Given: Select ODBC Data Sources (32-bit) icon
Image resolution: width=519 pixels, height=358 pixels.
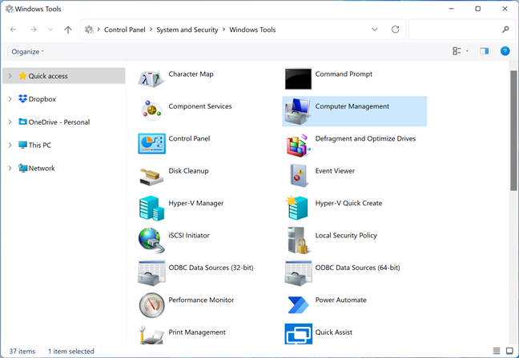Looking at the screenshot, I should coord(151,272).
